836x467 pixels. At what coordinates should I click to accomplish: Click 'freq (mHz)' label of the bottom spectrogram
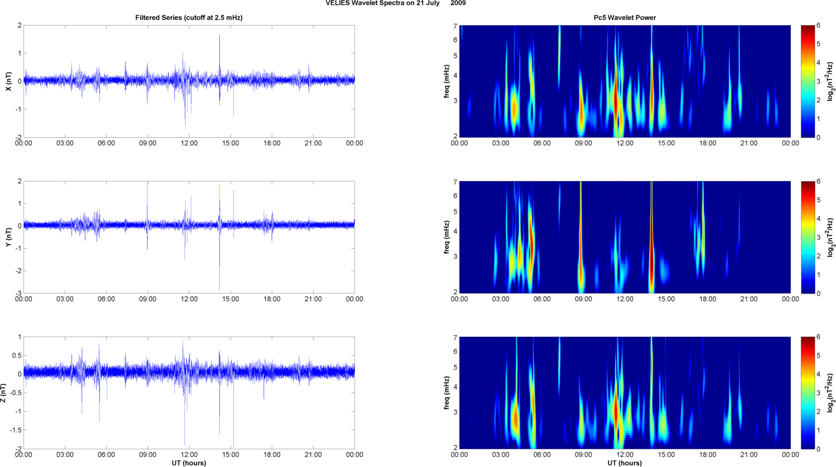tap(447, 393)
